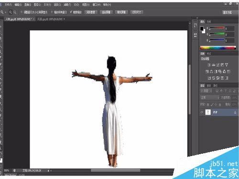Add a Levels adjustment
The image size is (239, 179).
click(x=213, y=65)
